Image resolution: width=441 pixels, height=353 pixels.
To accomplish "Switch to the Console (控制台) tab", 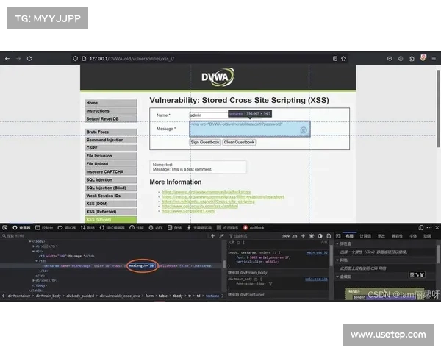I will [44, 227].
